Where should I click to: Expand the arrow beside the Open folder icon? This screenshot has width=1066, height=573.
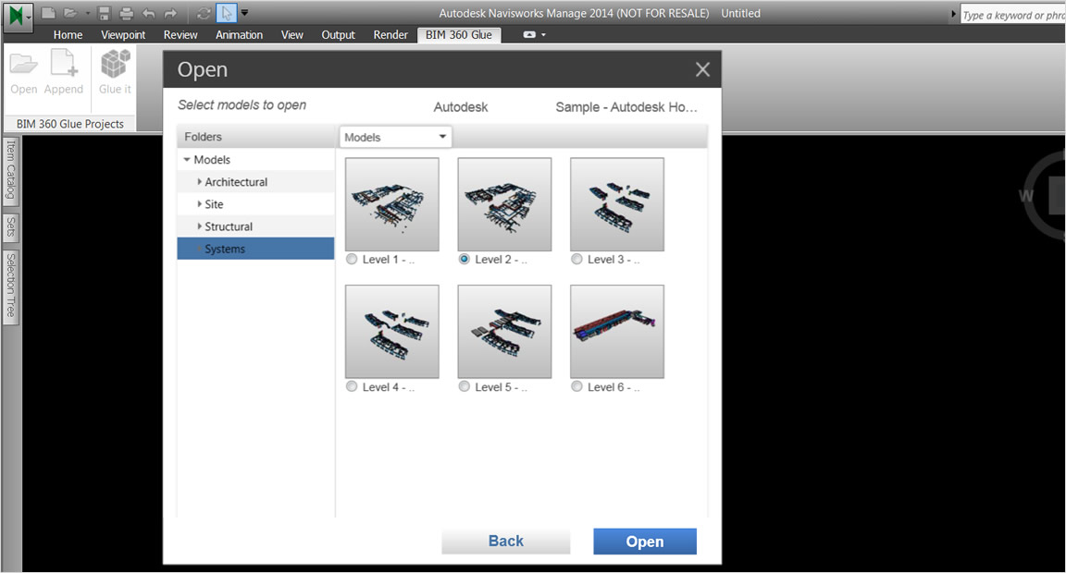coord(88,14)
